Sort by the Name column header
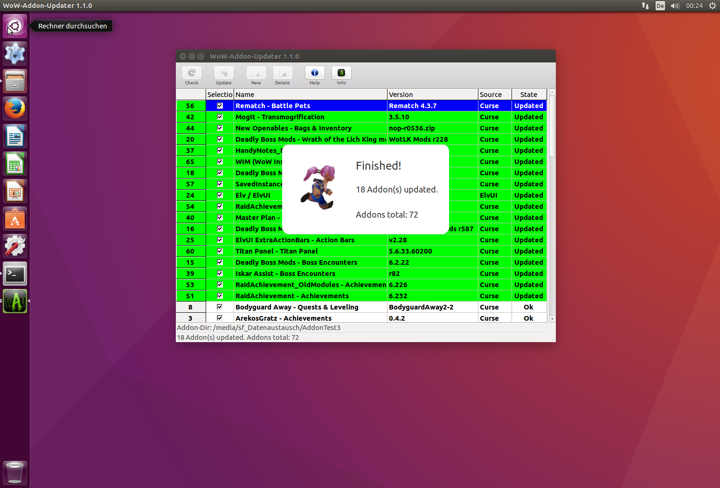720x488 pixels. click(x=311, y=94)
